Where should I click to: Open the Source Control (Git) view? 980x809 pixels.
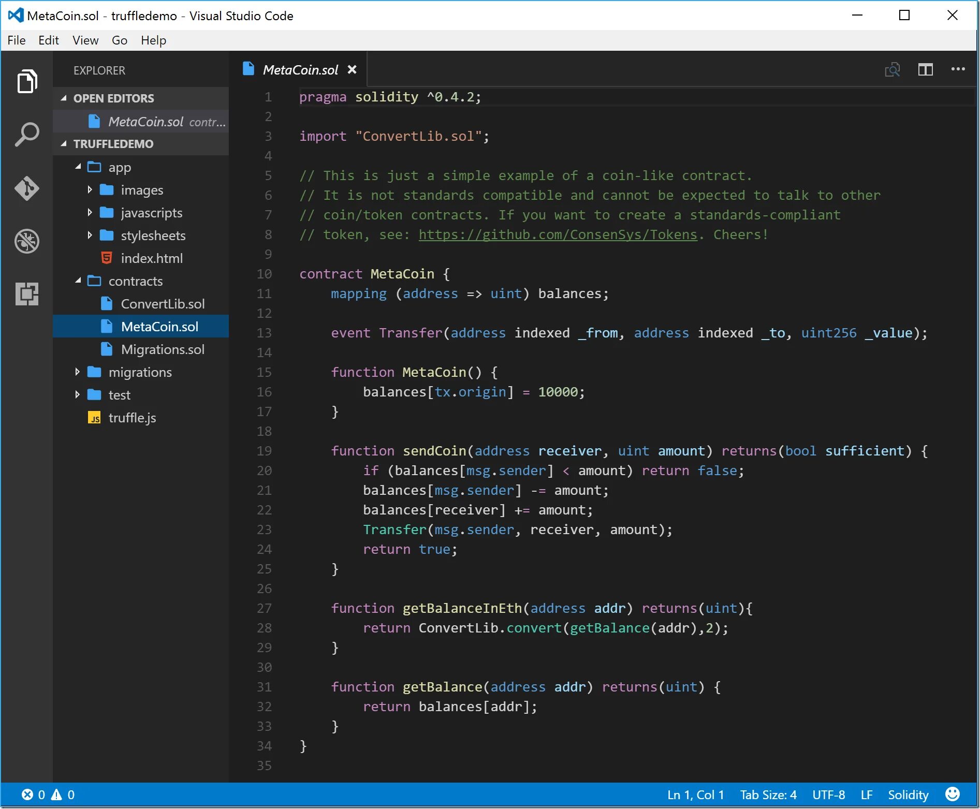click(x=27, y=188)
